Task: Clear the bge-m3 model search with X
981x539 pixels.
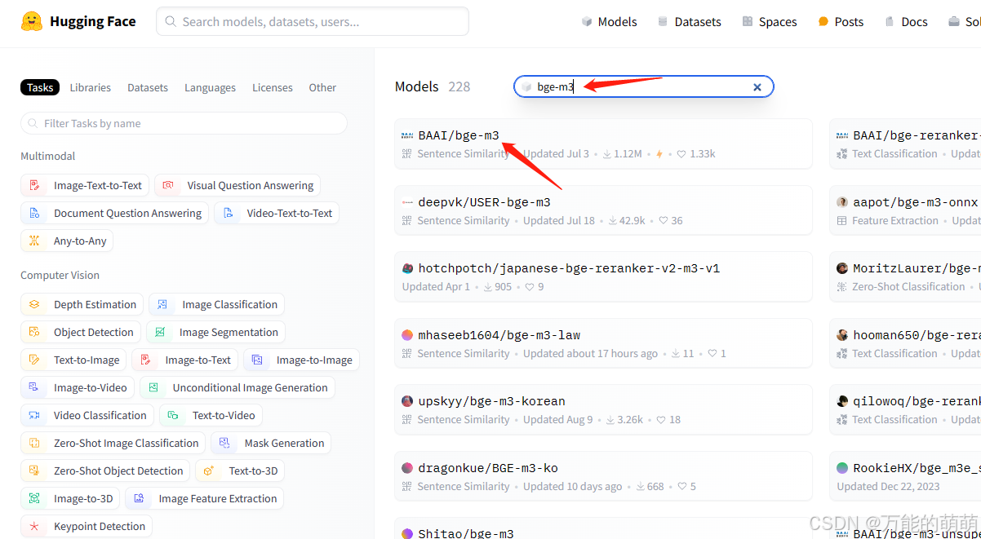Action: [757, 87]
